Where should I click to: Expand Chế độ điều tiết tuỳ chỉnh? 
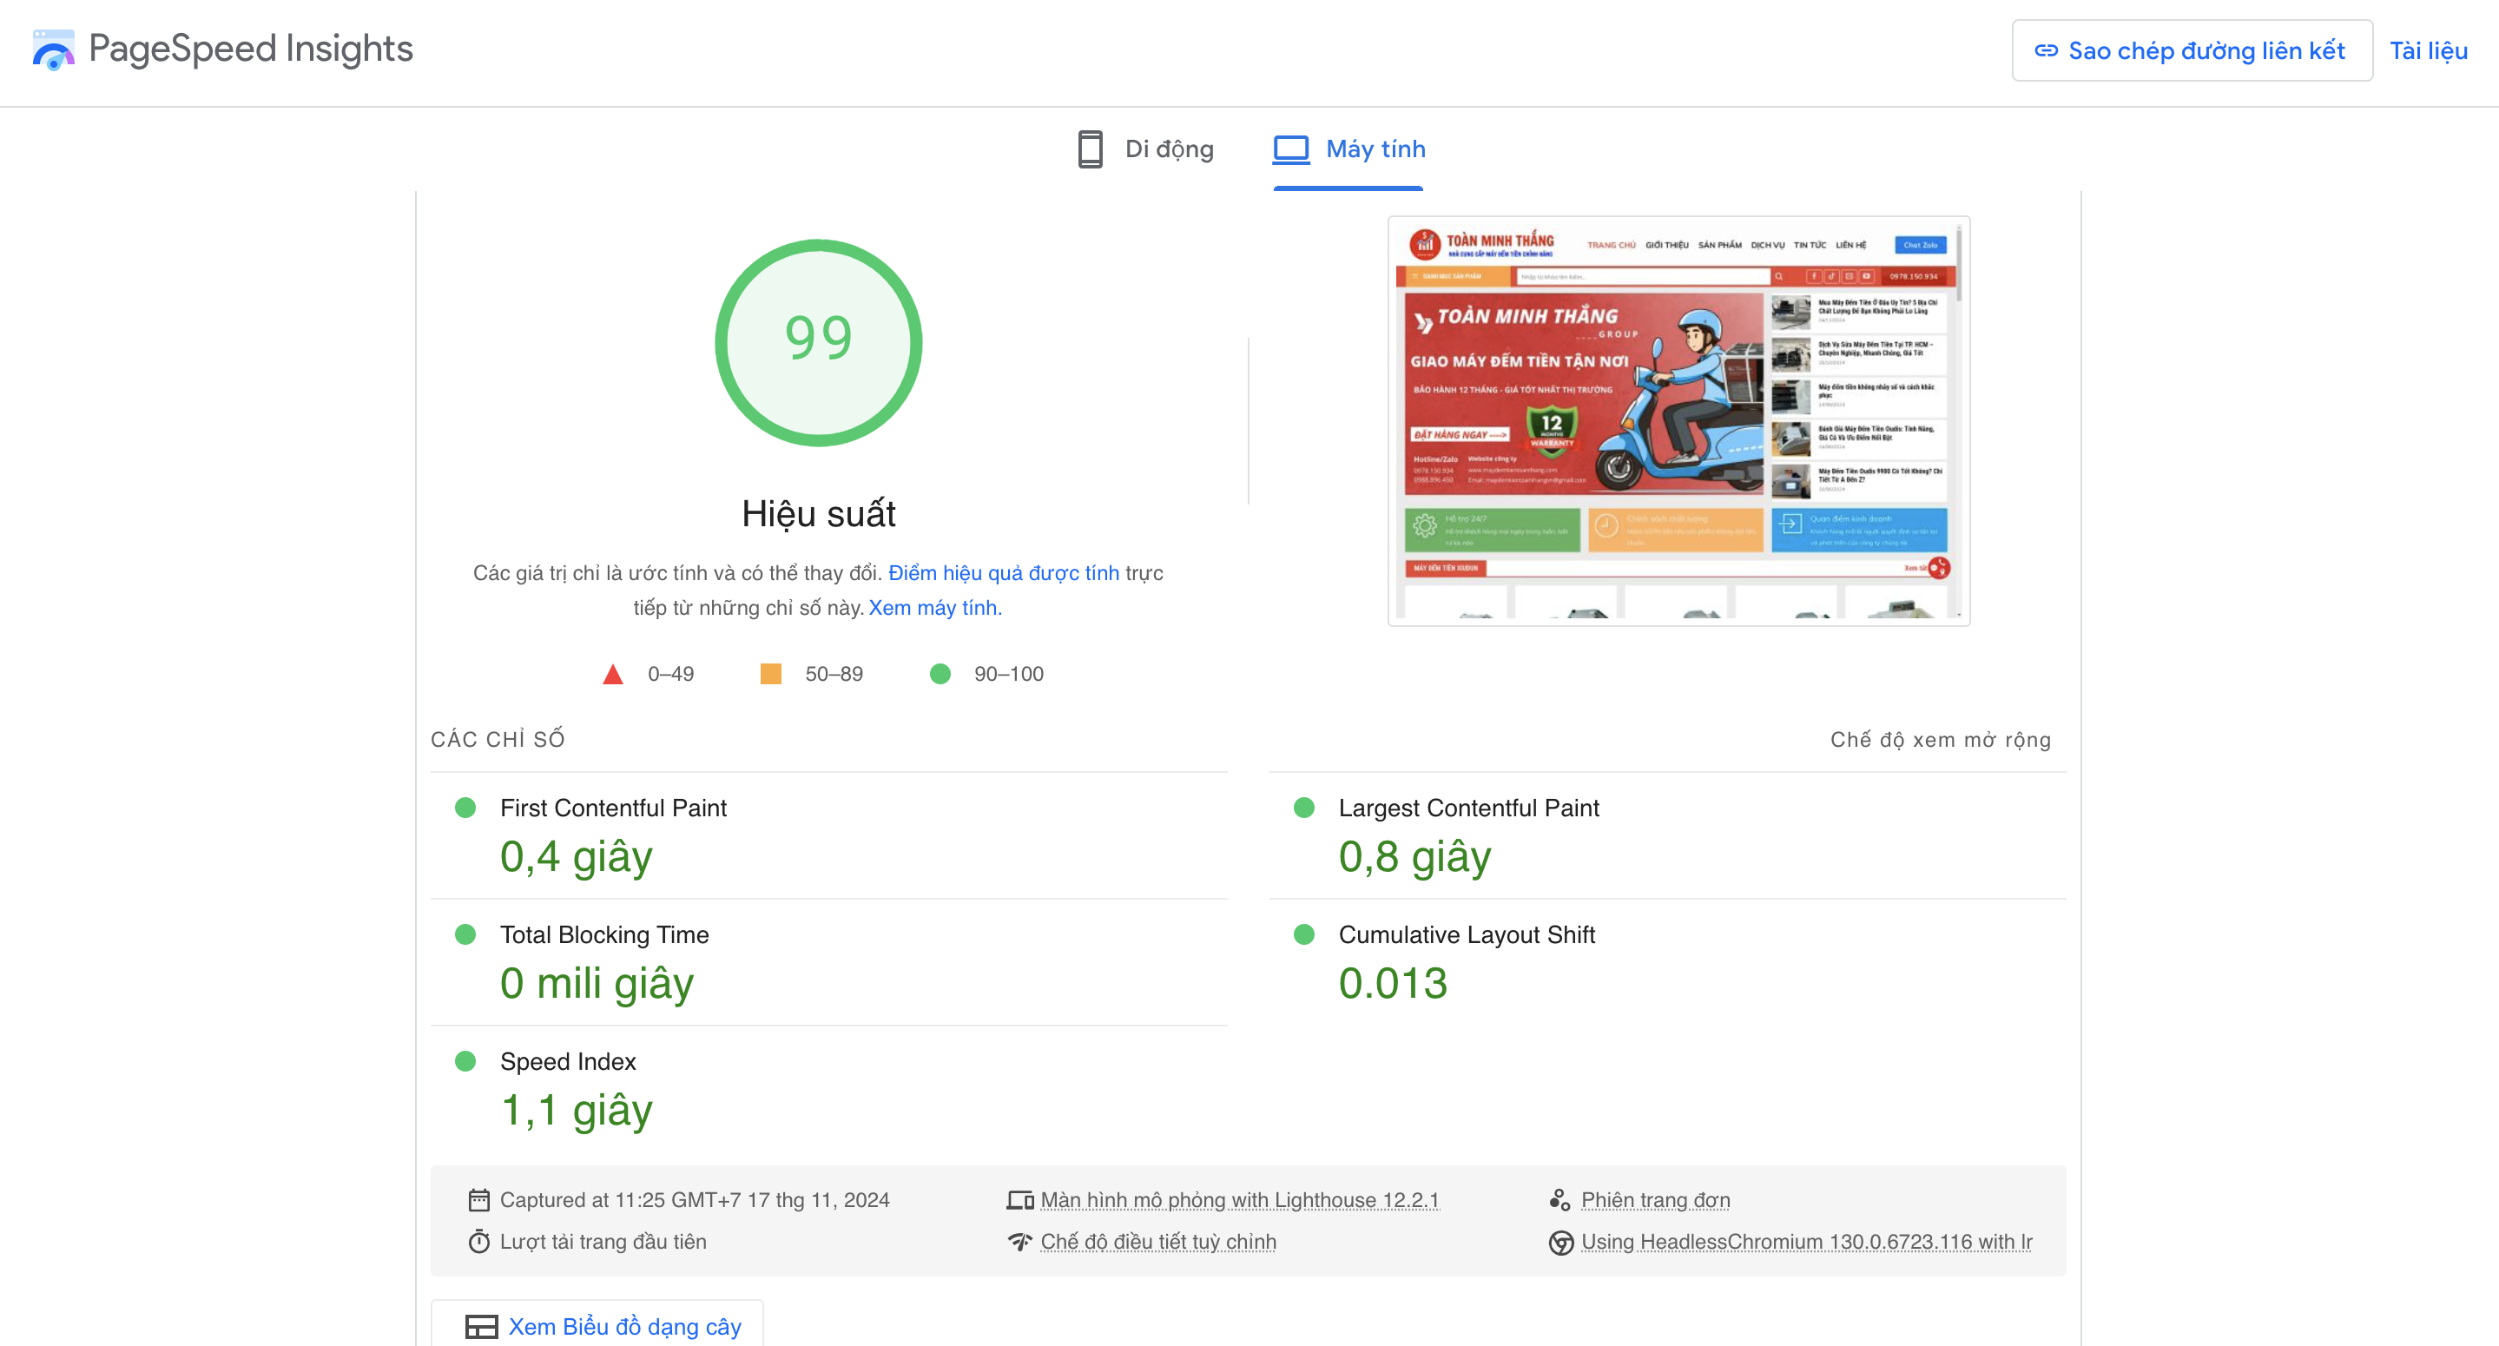point(1157,1242)
